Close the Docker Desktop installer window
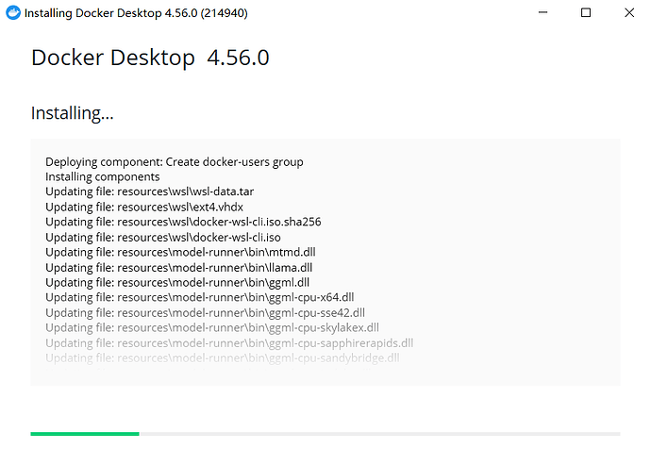 629,13
